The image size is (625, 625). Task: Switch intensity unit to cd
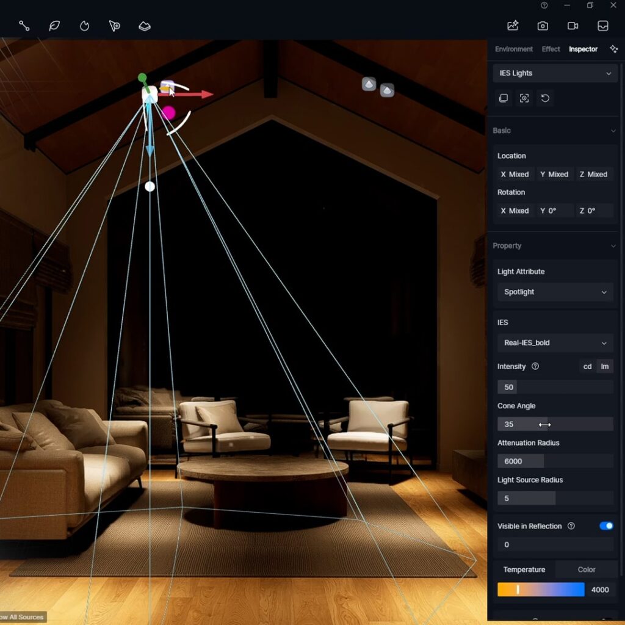coord(587,366)
